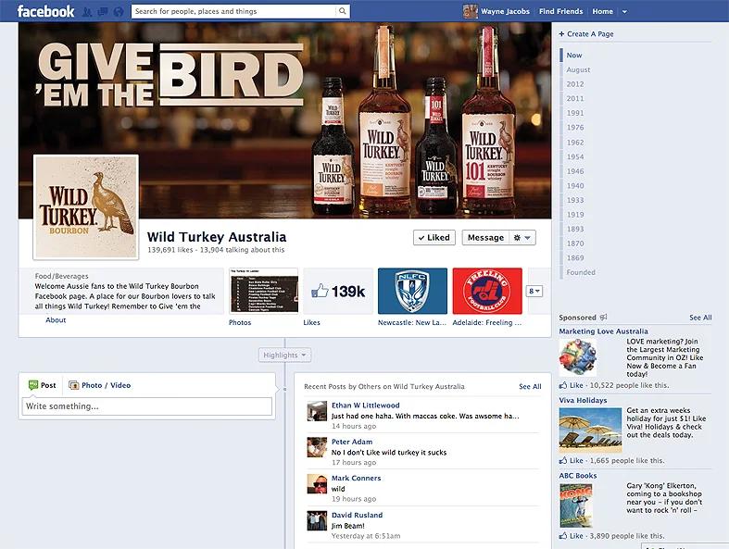Viewport: 729px width, 549px height.
Task: Jump to 1893 in the timeline
Action: [x=575, y=229]
